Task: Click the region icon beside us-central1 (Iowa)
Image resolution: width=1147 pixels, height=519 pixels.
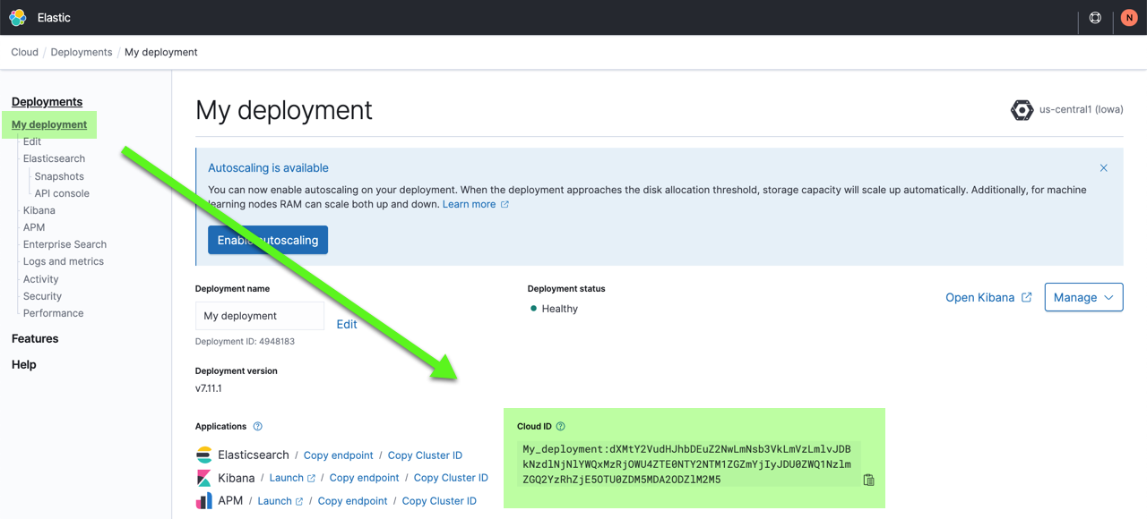Action: point(1022,109)
